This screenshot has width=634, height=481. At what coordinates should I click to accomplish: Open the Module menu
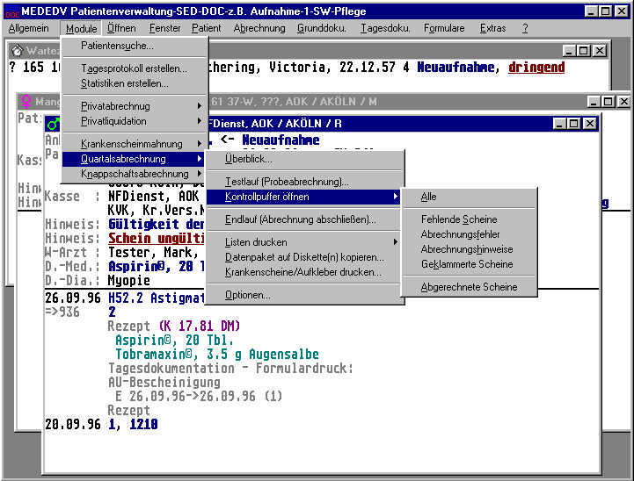pyautogui.click(x=81, y=28)
